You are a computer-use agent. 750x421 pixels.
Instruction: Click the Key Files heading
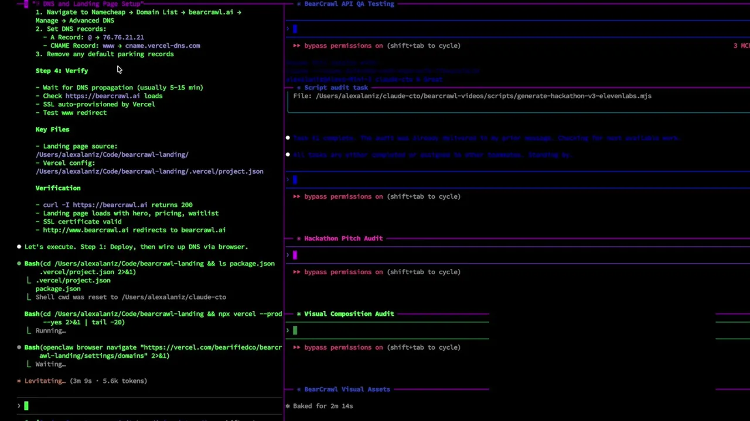coord(52,129)
